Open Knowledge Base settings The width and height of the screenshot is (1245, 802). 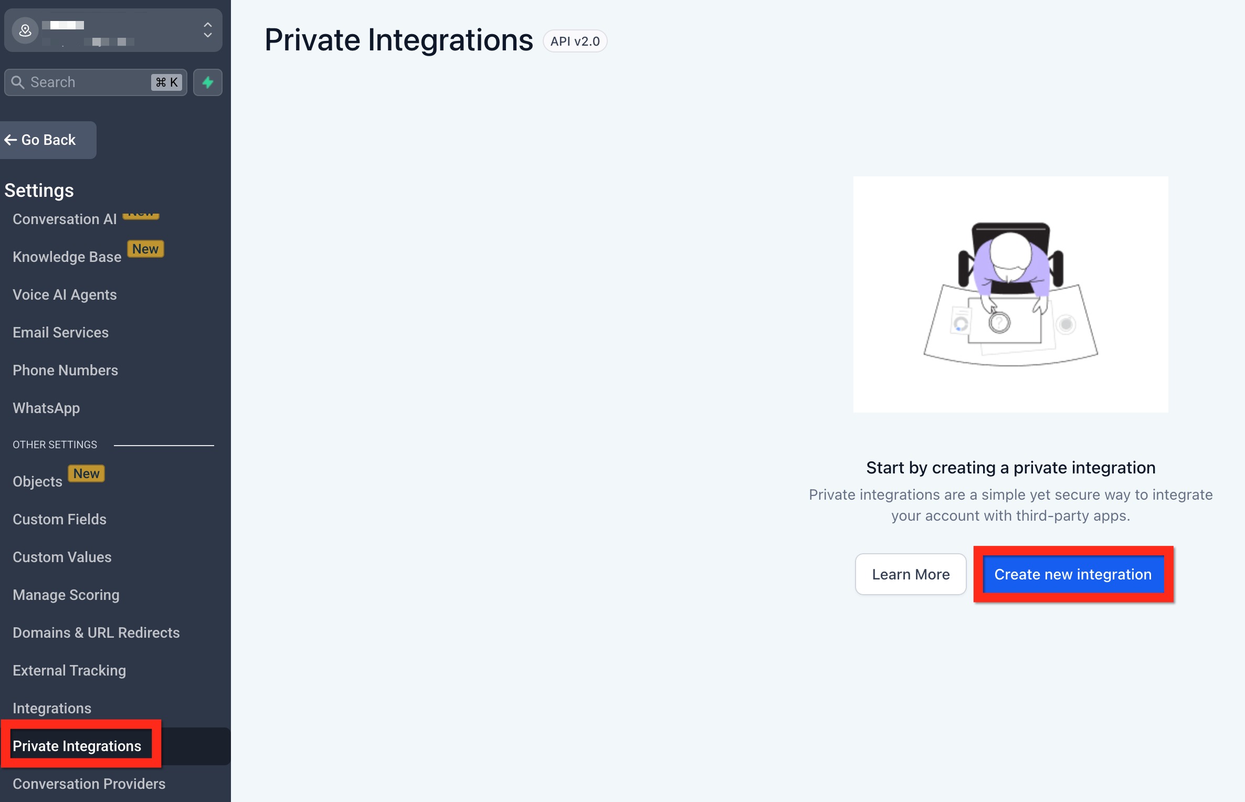(x=67, y=257)
